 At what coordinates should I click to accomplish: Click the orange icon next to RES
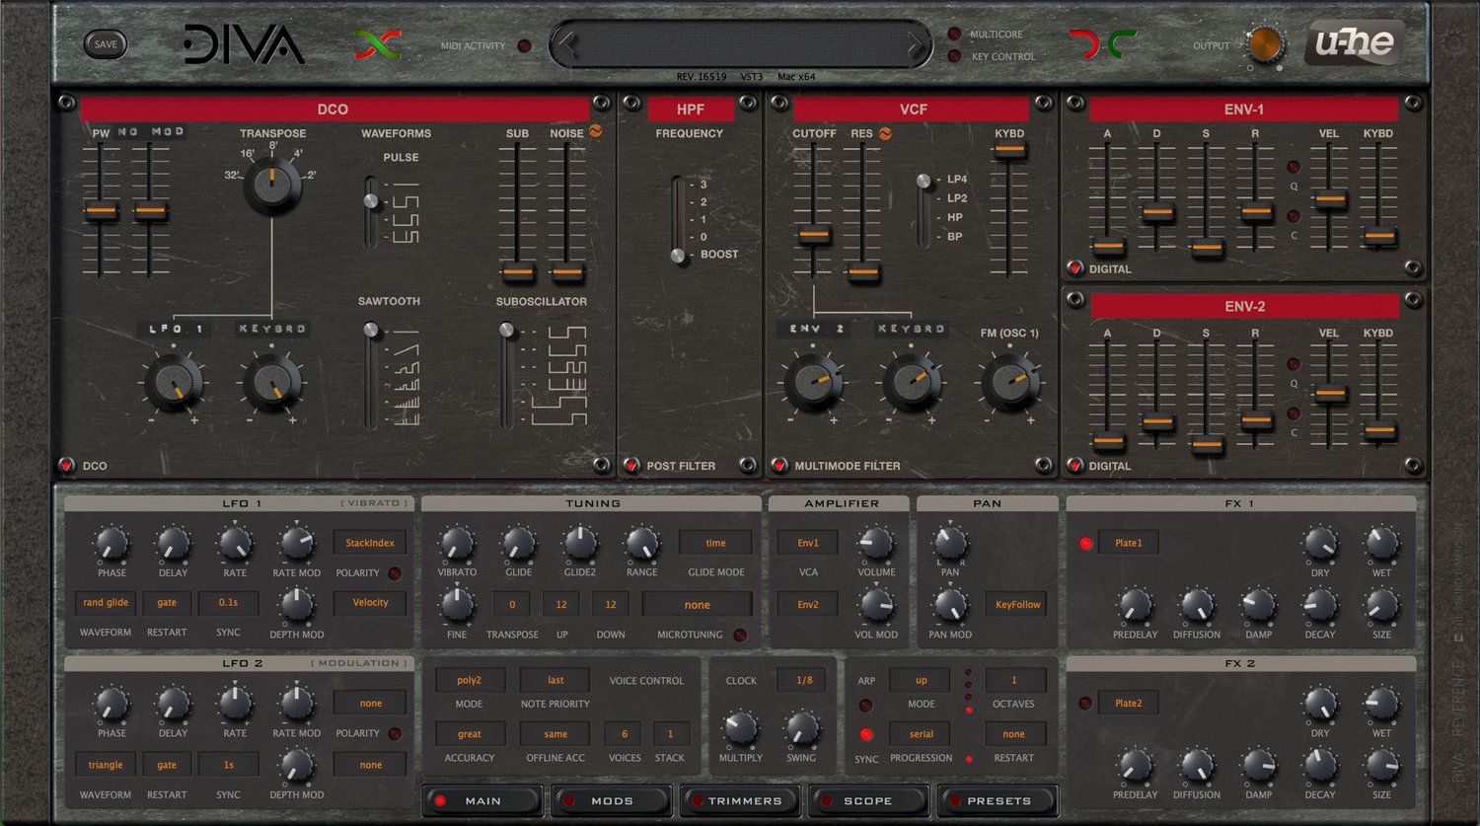click(x=885, y=133)
